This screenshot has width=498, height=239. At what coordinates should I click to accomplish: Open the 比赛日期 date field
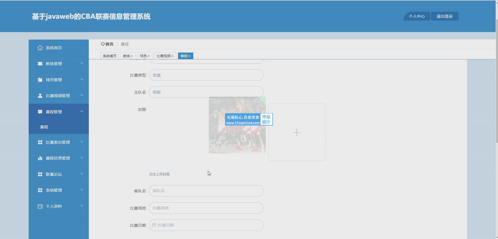[206, 225]
